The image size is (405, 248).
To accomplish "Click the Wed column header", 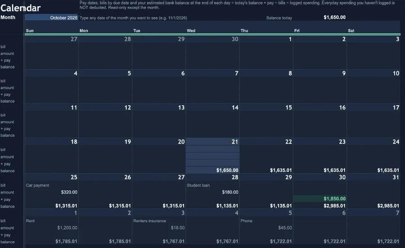I will pos(191,31).
